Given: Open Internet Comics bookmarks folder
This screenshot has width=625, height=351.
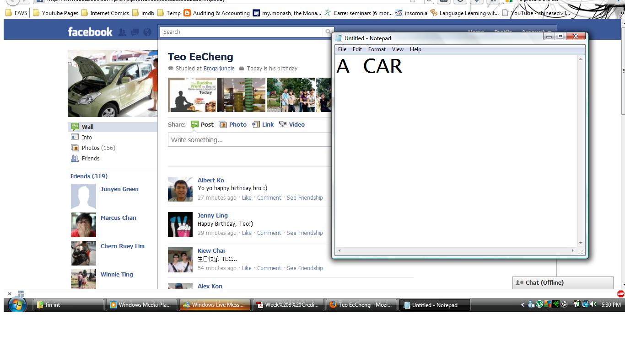Looking at the screenshot, I should tap(105, 13).
